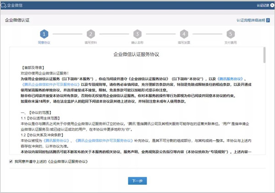Open 认证流程详细说明 link
The image size is (275, 193).
click(251, 20)
